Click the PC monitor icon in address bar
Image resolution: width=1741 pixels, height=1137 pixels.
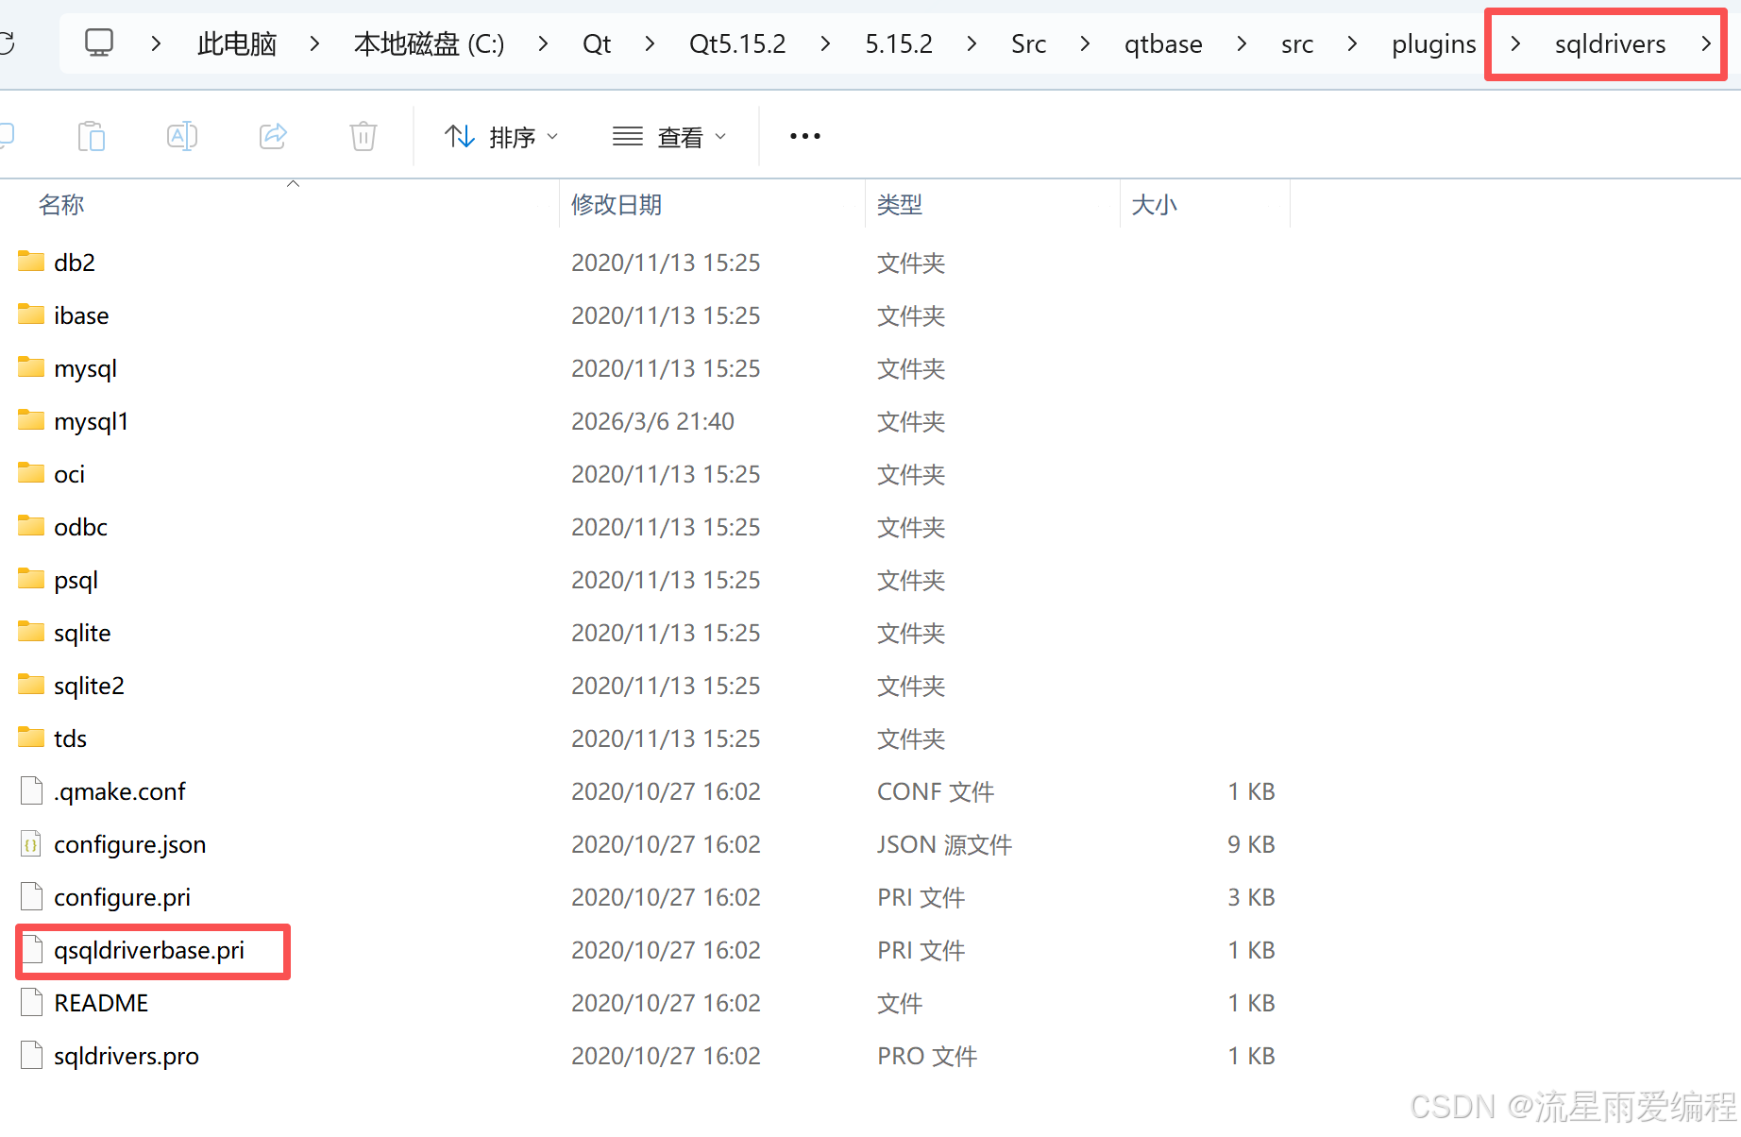pos(99,42)
